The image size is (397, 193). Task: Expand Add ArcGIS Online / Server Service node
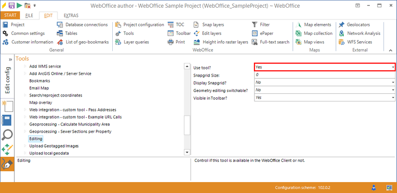(x=25, y=73)
